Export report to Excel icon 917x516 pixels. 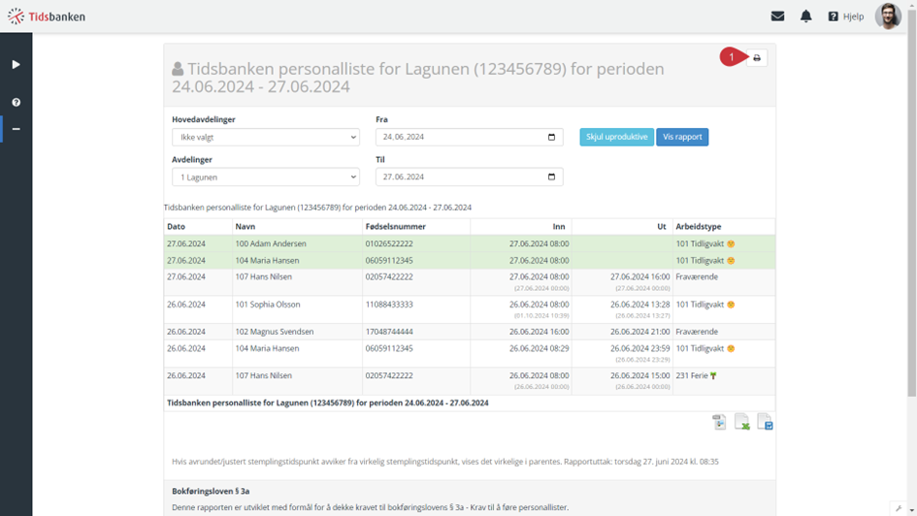[x=742, y=421]
